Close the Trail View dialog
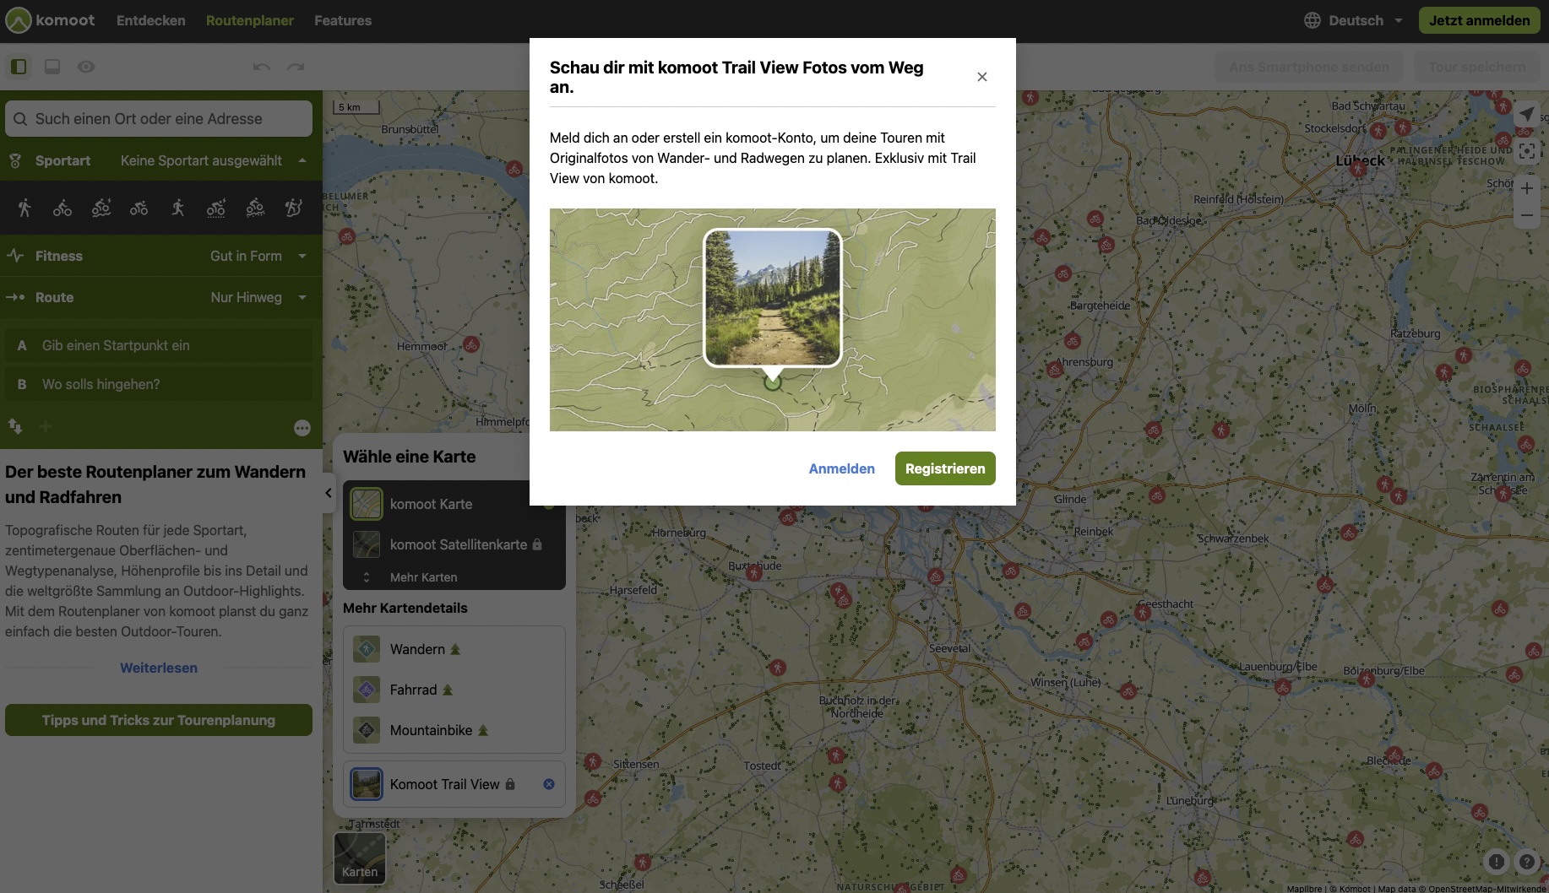The width and height of the screenshot is (1549, 893). 981,77
